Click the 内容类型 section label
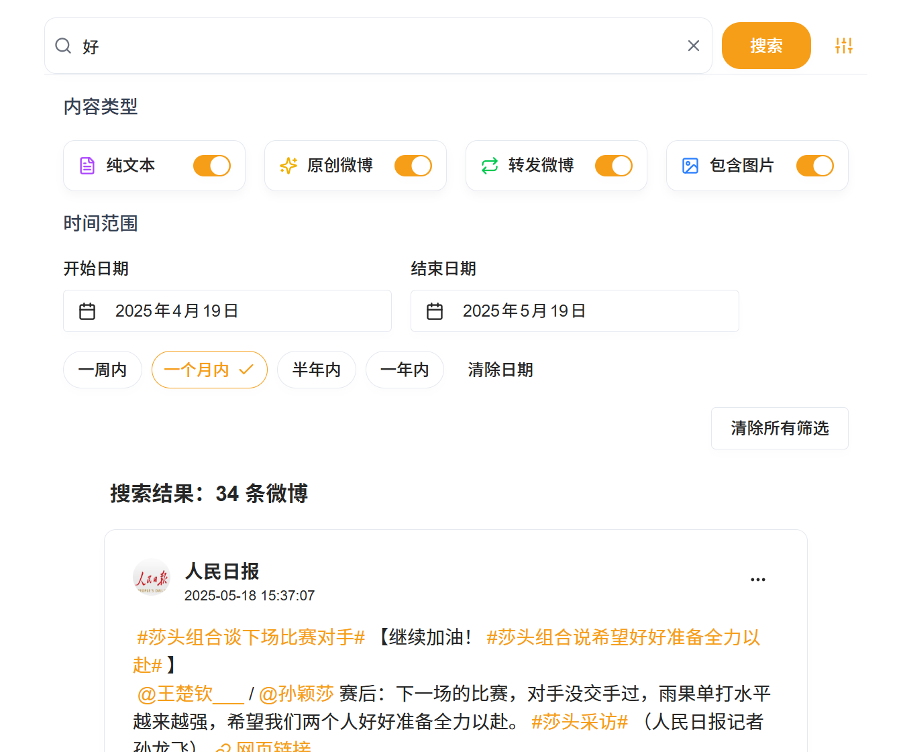The image size is (903, 752). pos(101,107)
